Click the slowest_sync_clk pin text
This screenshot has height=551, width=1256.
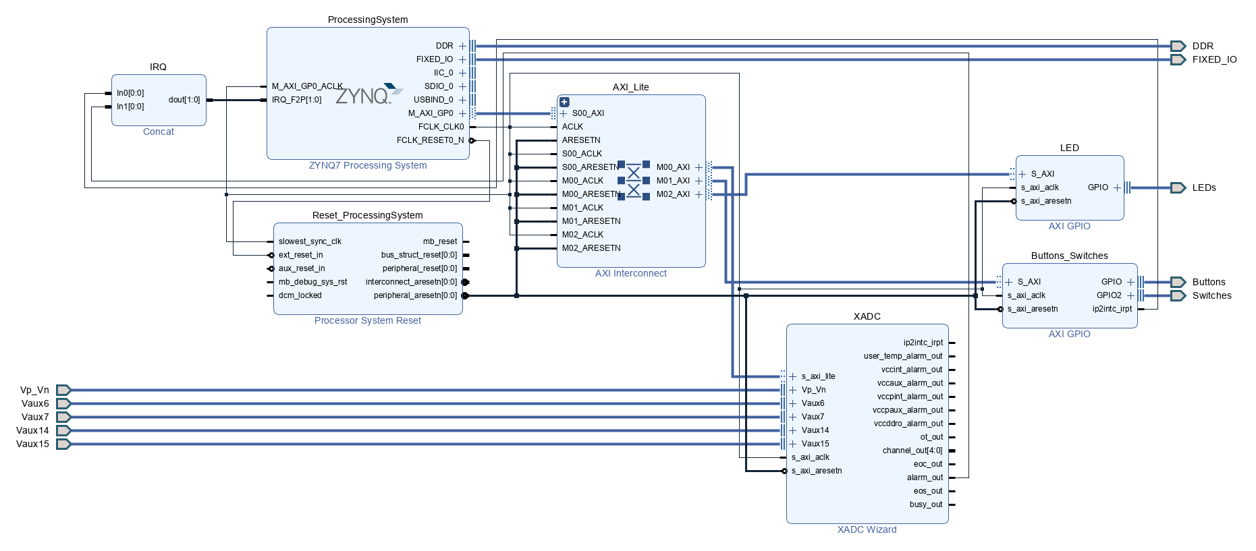click(310, 241)
